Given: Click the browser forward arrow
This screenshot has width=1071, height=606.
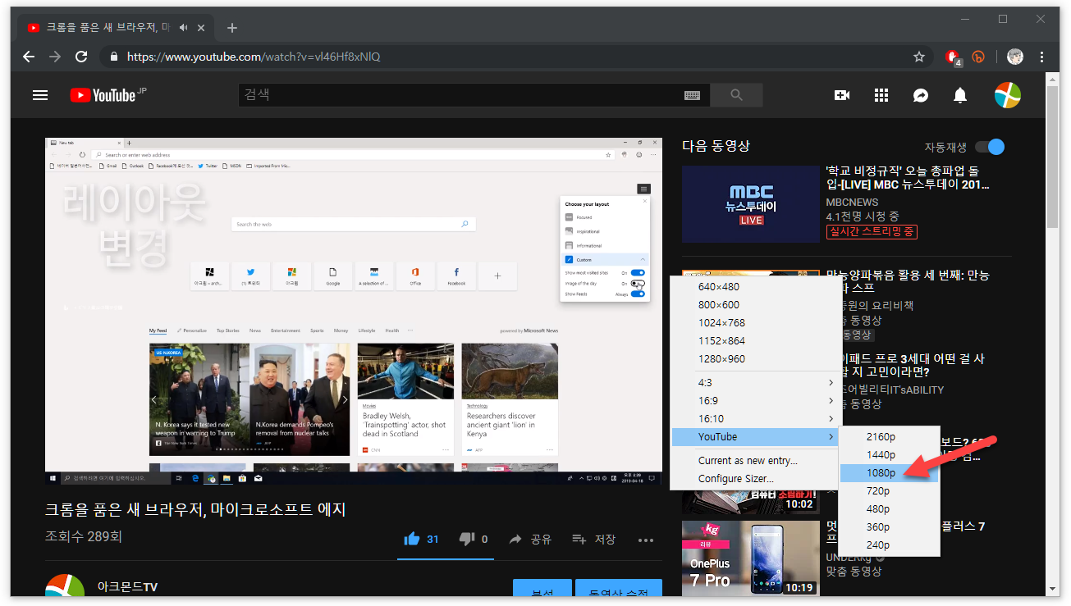Looking at the screenshot, I should 55,57.
